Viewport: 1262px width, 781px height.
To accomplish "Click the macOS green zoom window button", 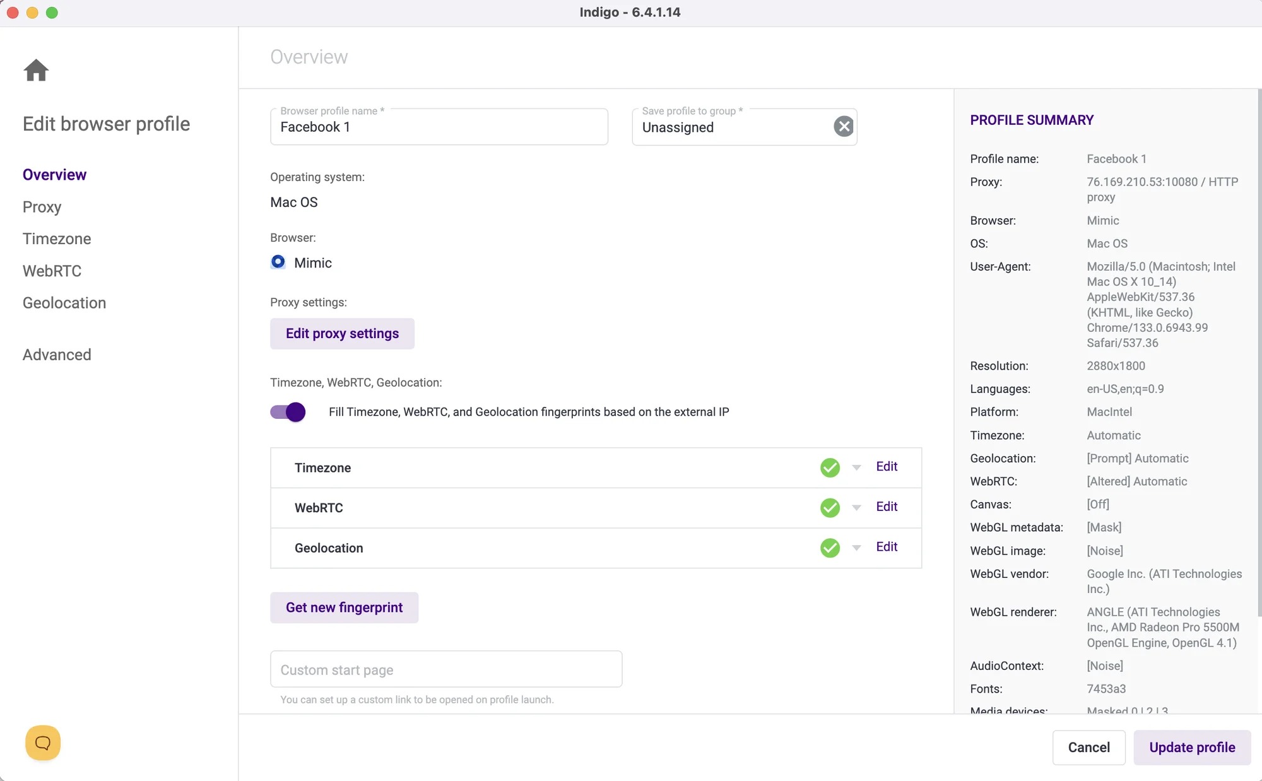I will (x=52, y=13).
